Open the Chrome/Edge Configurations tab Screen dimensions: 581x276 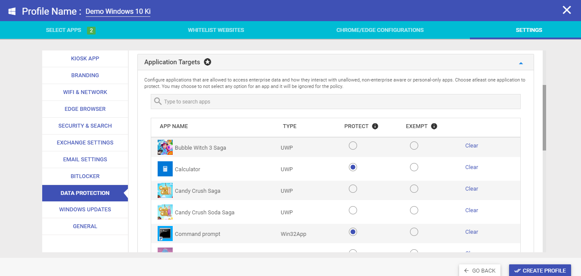point(380,30)
